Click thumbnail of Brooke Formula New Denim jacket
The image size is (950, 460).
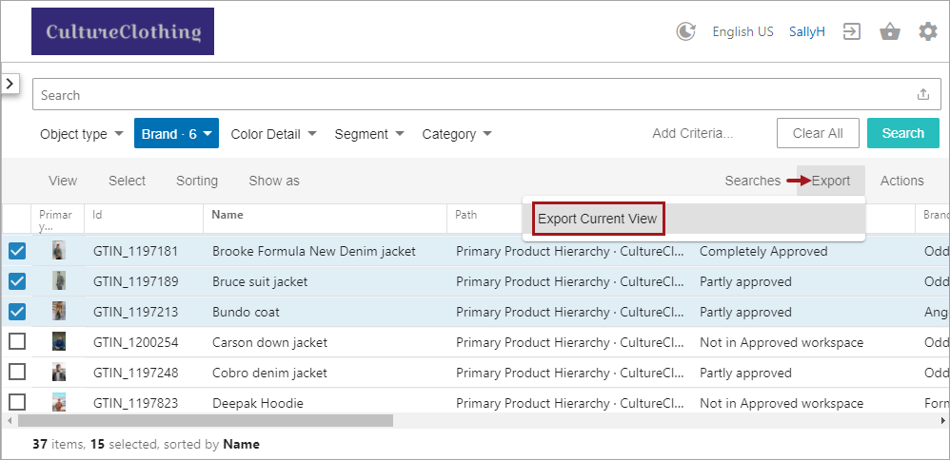pos(59,251)
